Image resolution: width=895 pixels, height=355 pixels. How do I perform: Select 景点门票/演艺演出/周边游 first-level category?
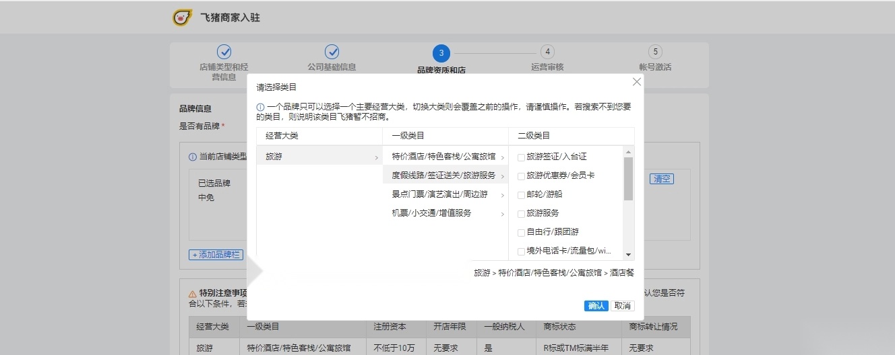pos(445,194)
